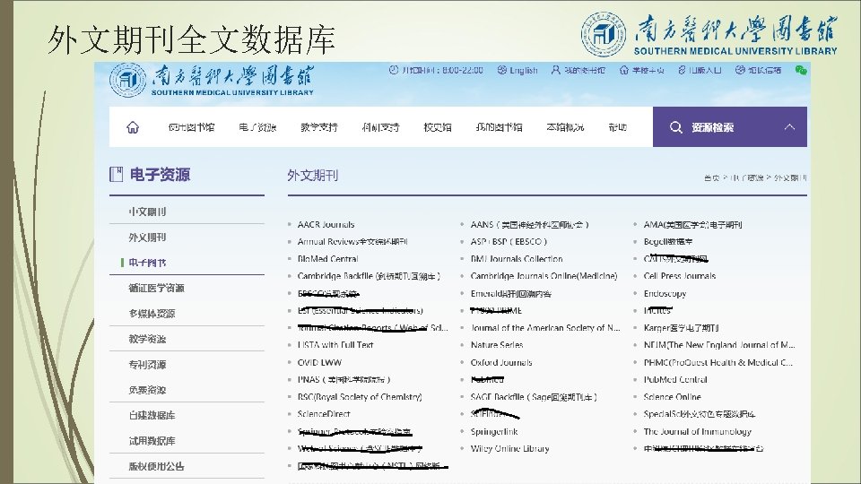Select 外文期刊 in the sidebar
The width and height of the screenshot is (861, 484).
coord(147,237)
